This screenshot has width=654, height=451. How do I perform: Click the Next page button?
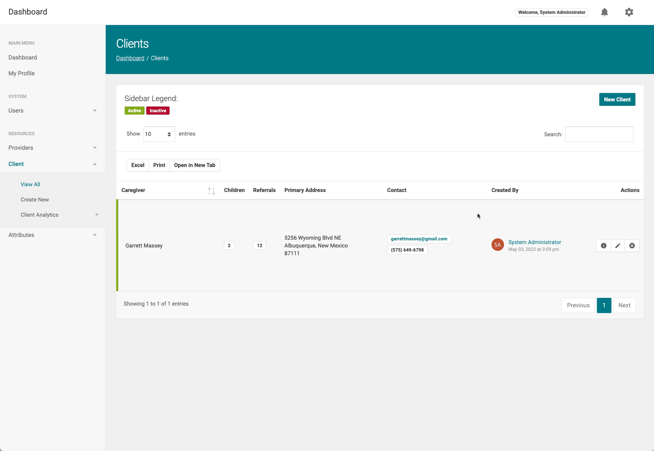tap(624, 305)
